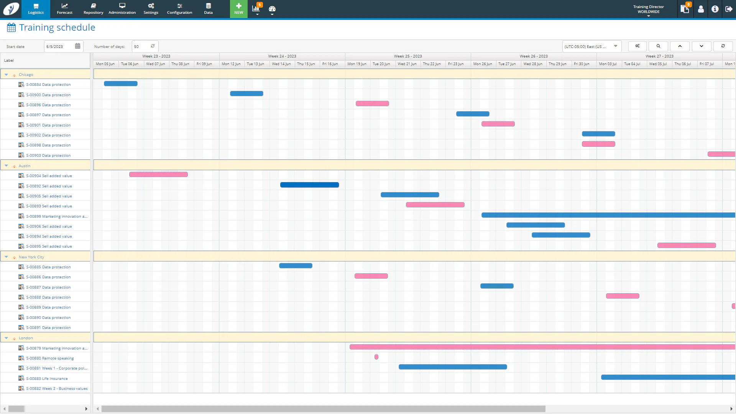Click the expand all down-chevron button
Screen dimensions: 736x414
(701, 46)
